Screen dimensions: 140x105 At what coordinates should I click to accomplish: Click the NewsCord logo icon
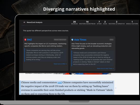(24, 22)
